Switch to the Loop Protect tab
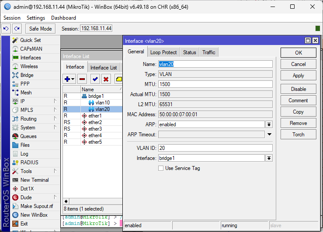 [x=163, y=52]
